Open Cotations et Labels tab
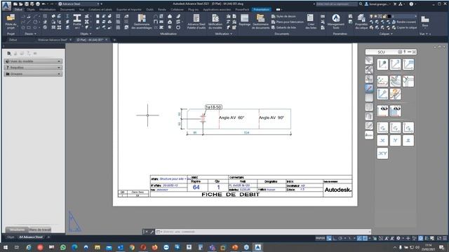Image resolution: width=449 pixels, height=252 pixels. 100,9
